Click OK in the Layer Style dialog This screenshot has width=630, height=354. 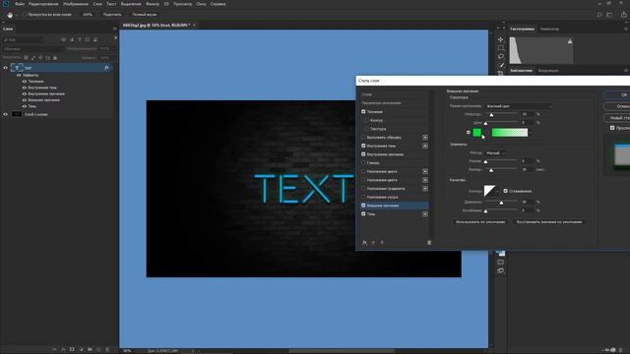point(617,94)
